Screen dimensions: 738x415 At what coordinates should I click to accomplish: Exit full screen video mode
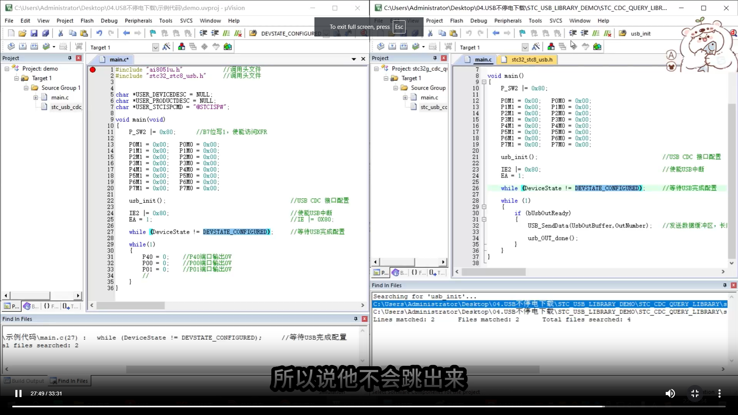[x=695, y=393]
